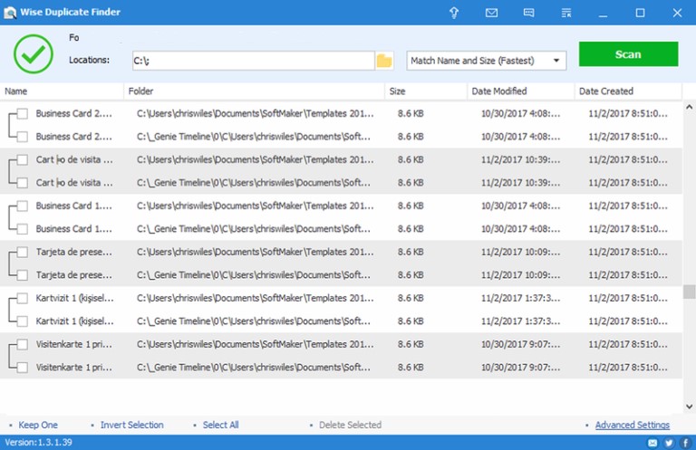Close the Wise Duplicate Finder window
This screenshot has height=450, width=696.
coord(677,13)
